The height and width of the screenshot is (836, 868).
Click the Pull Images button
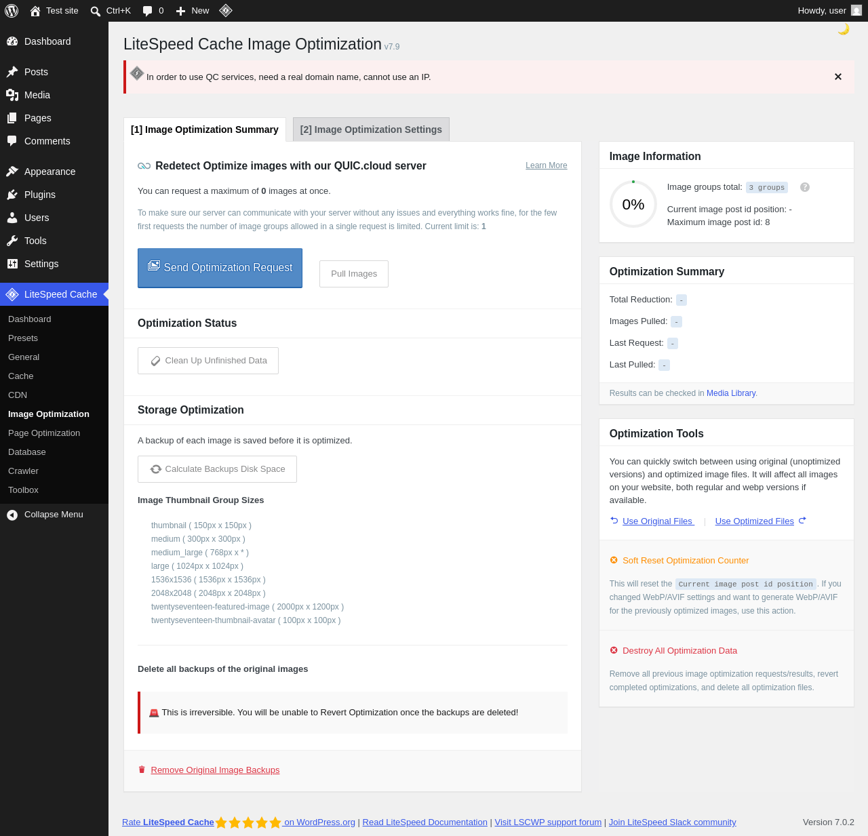pos(354,274)
